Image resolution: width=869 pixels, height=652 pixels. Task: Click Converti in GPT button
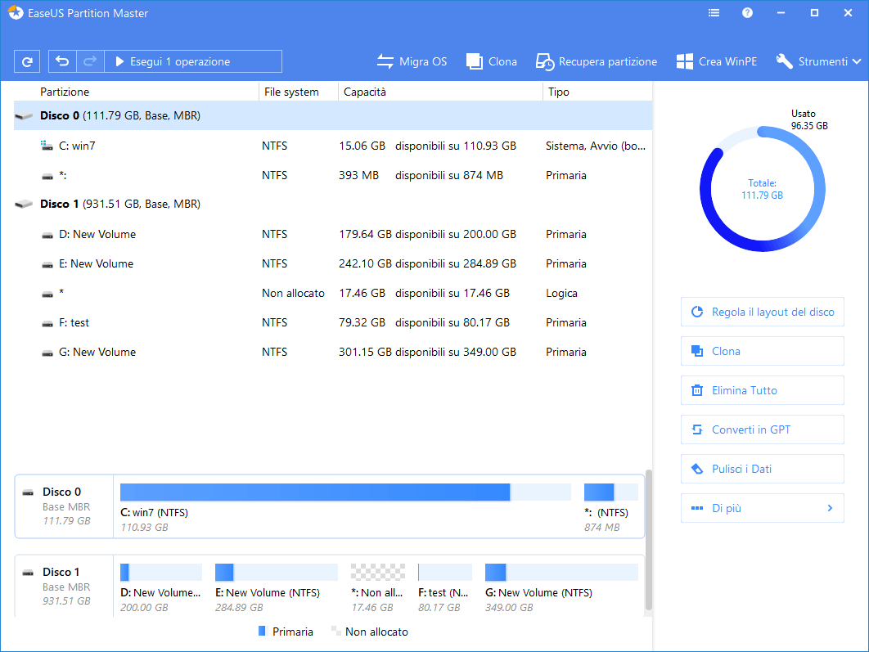(762, 429)
